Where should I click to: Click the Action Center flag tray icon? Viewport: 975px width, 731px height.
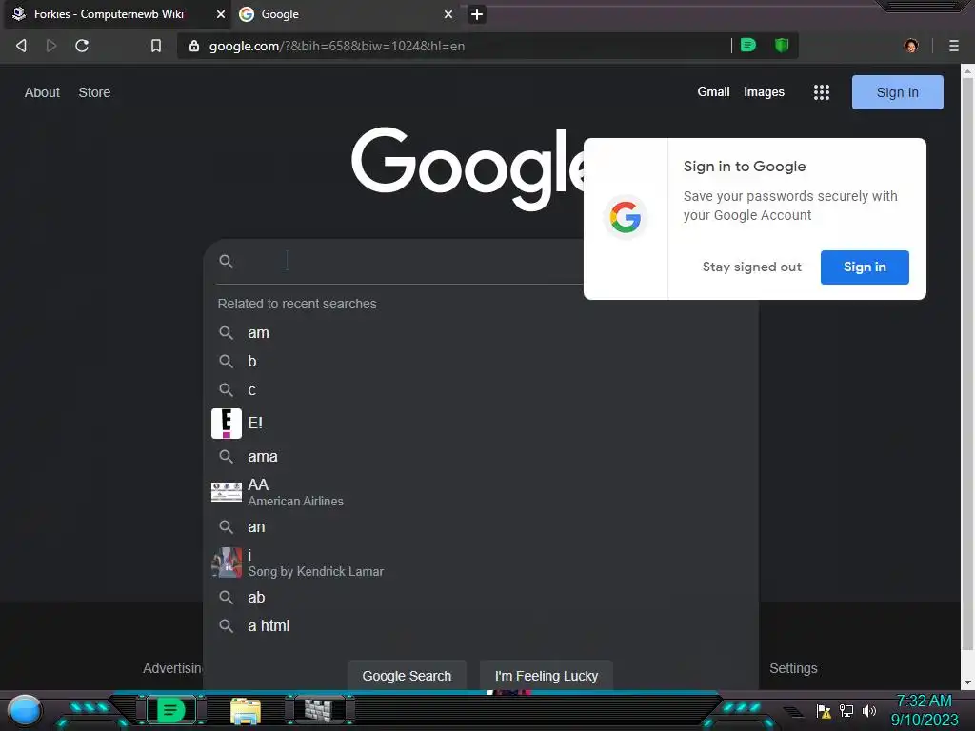click(x=824, y=710)
